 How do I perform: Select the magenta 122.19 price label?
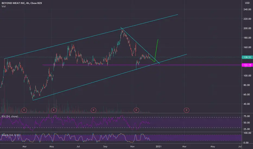click(x=247, y=65)
